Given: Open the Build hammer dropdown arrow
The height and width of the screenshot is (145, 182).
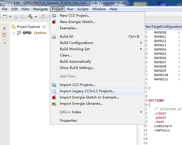Looking at the screenshot, I should point(36,17).
